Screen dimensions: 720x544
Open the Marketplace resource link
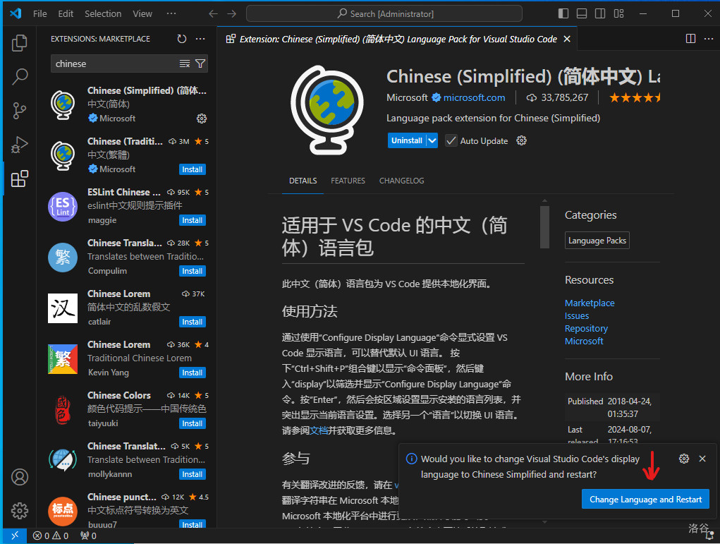click(590, 303)
